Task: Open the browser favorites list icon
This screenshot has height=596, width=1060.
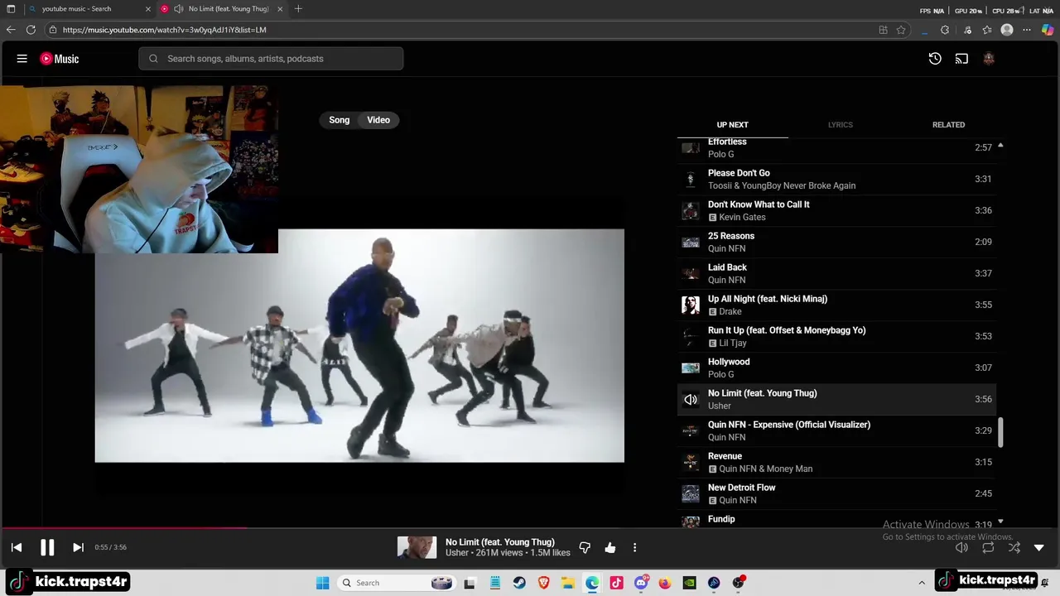Action: 987,30
